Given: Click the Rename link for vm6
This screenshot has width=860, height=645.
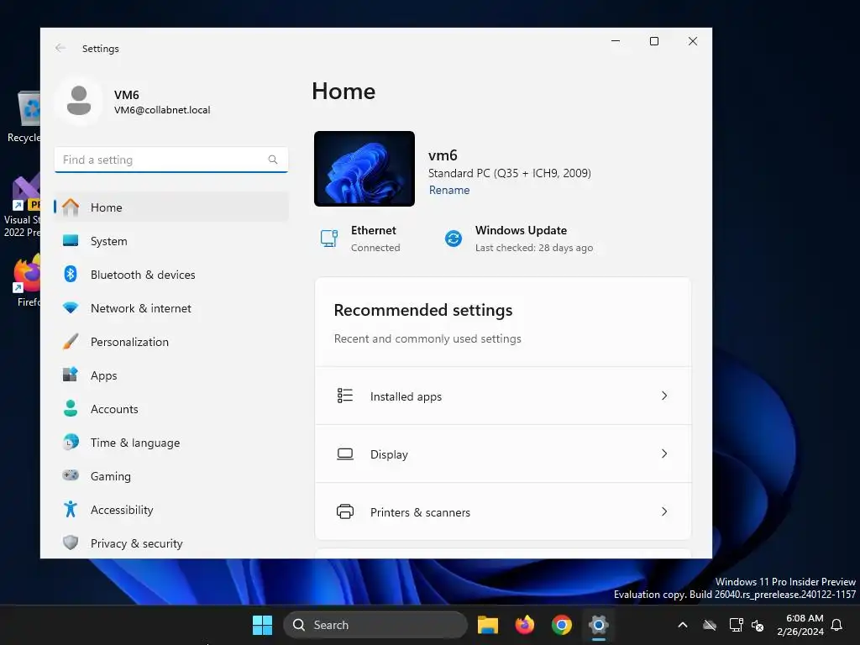Looking at the screenshot, I should point(449,190).
